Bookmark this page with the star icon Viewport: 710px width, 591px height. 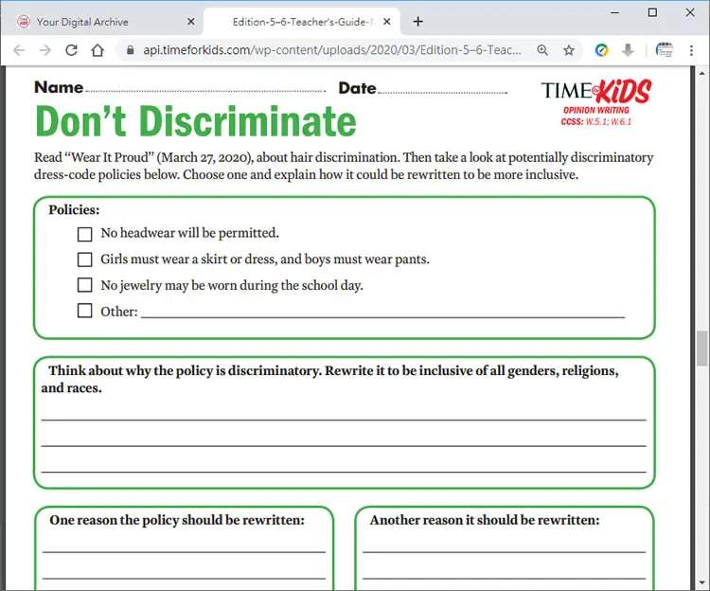coord(569,50)
